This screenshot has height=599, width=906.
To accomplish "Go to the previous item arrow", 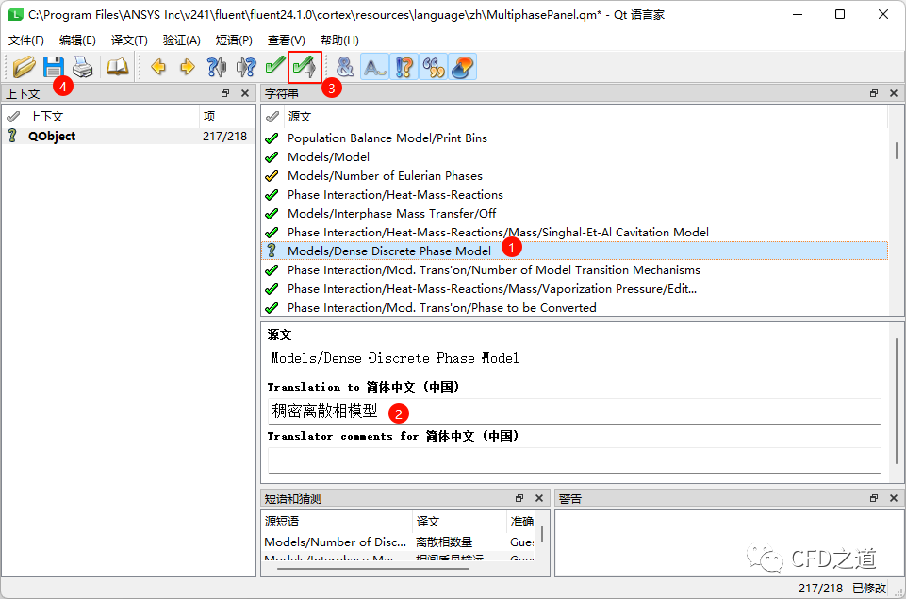I will click(157, 67).
